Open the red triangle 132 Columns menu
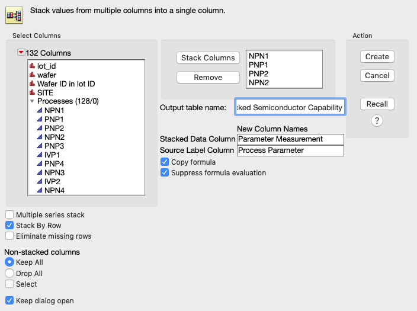Image resolution: width=417 pixels, height=311 pixels. click(21, 53)
